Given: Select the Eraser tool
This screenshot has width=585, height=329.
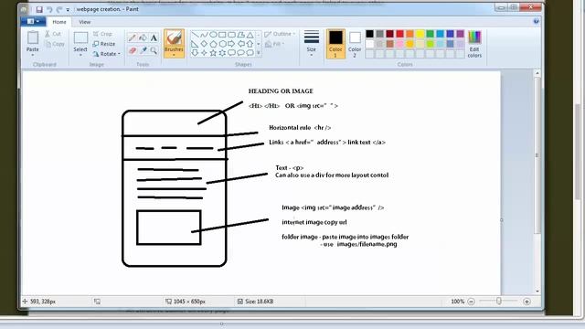Looking at the screenshot, I should click(x=132, y=50).
